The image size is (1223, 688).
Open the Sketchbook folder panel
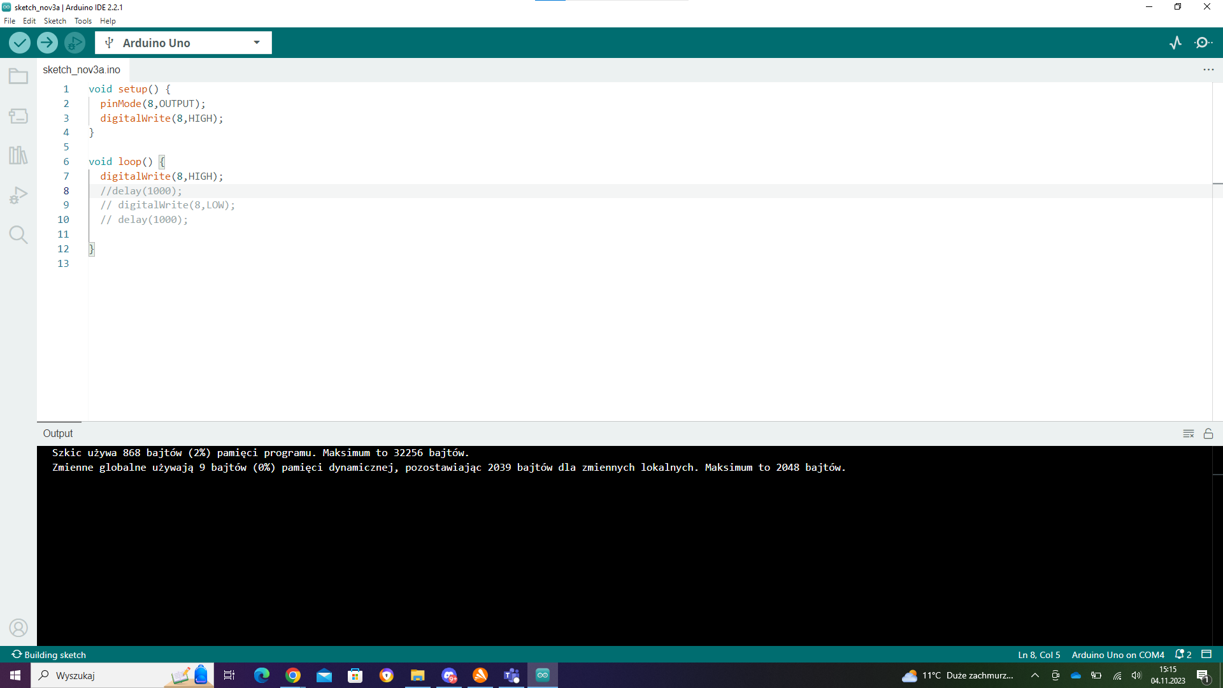tap(18, 76)
